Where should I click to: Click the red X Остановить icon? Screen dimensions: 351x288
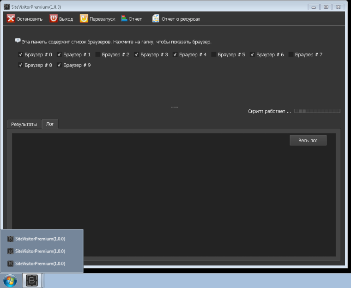11,18
